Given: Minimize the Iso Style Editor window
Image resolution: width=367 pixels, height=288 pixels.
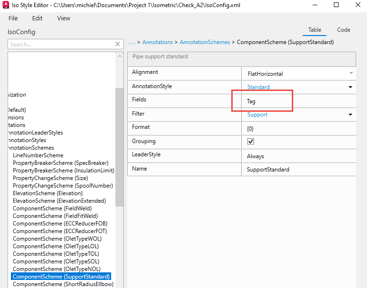Looking at the screenshot, I should click(315, 5).
